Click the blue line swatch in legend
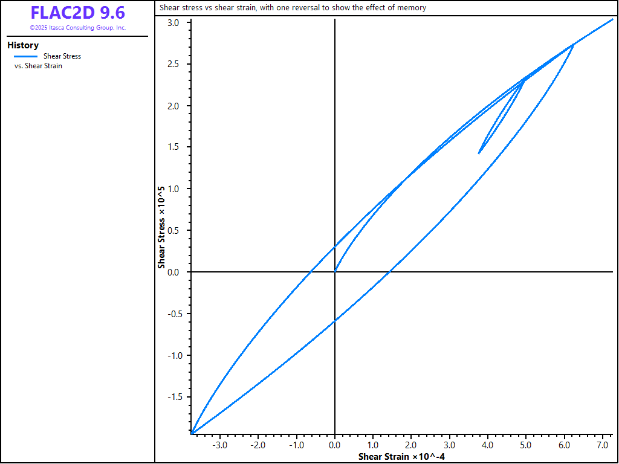This screenshot has height=464, width=619. (x=25, y=56)
